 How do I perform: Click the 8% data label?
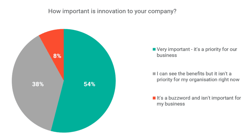57,56
